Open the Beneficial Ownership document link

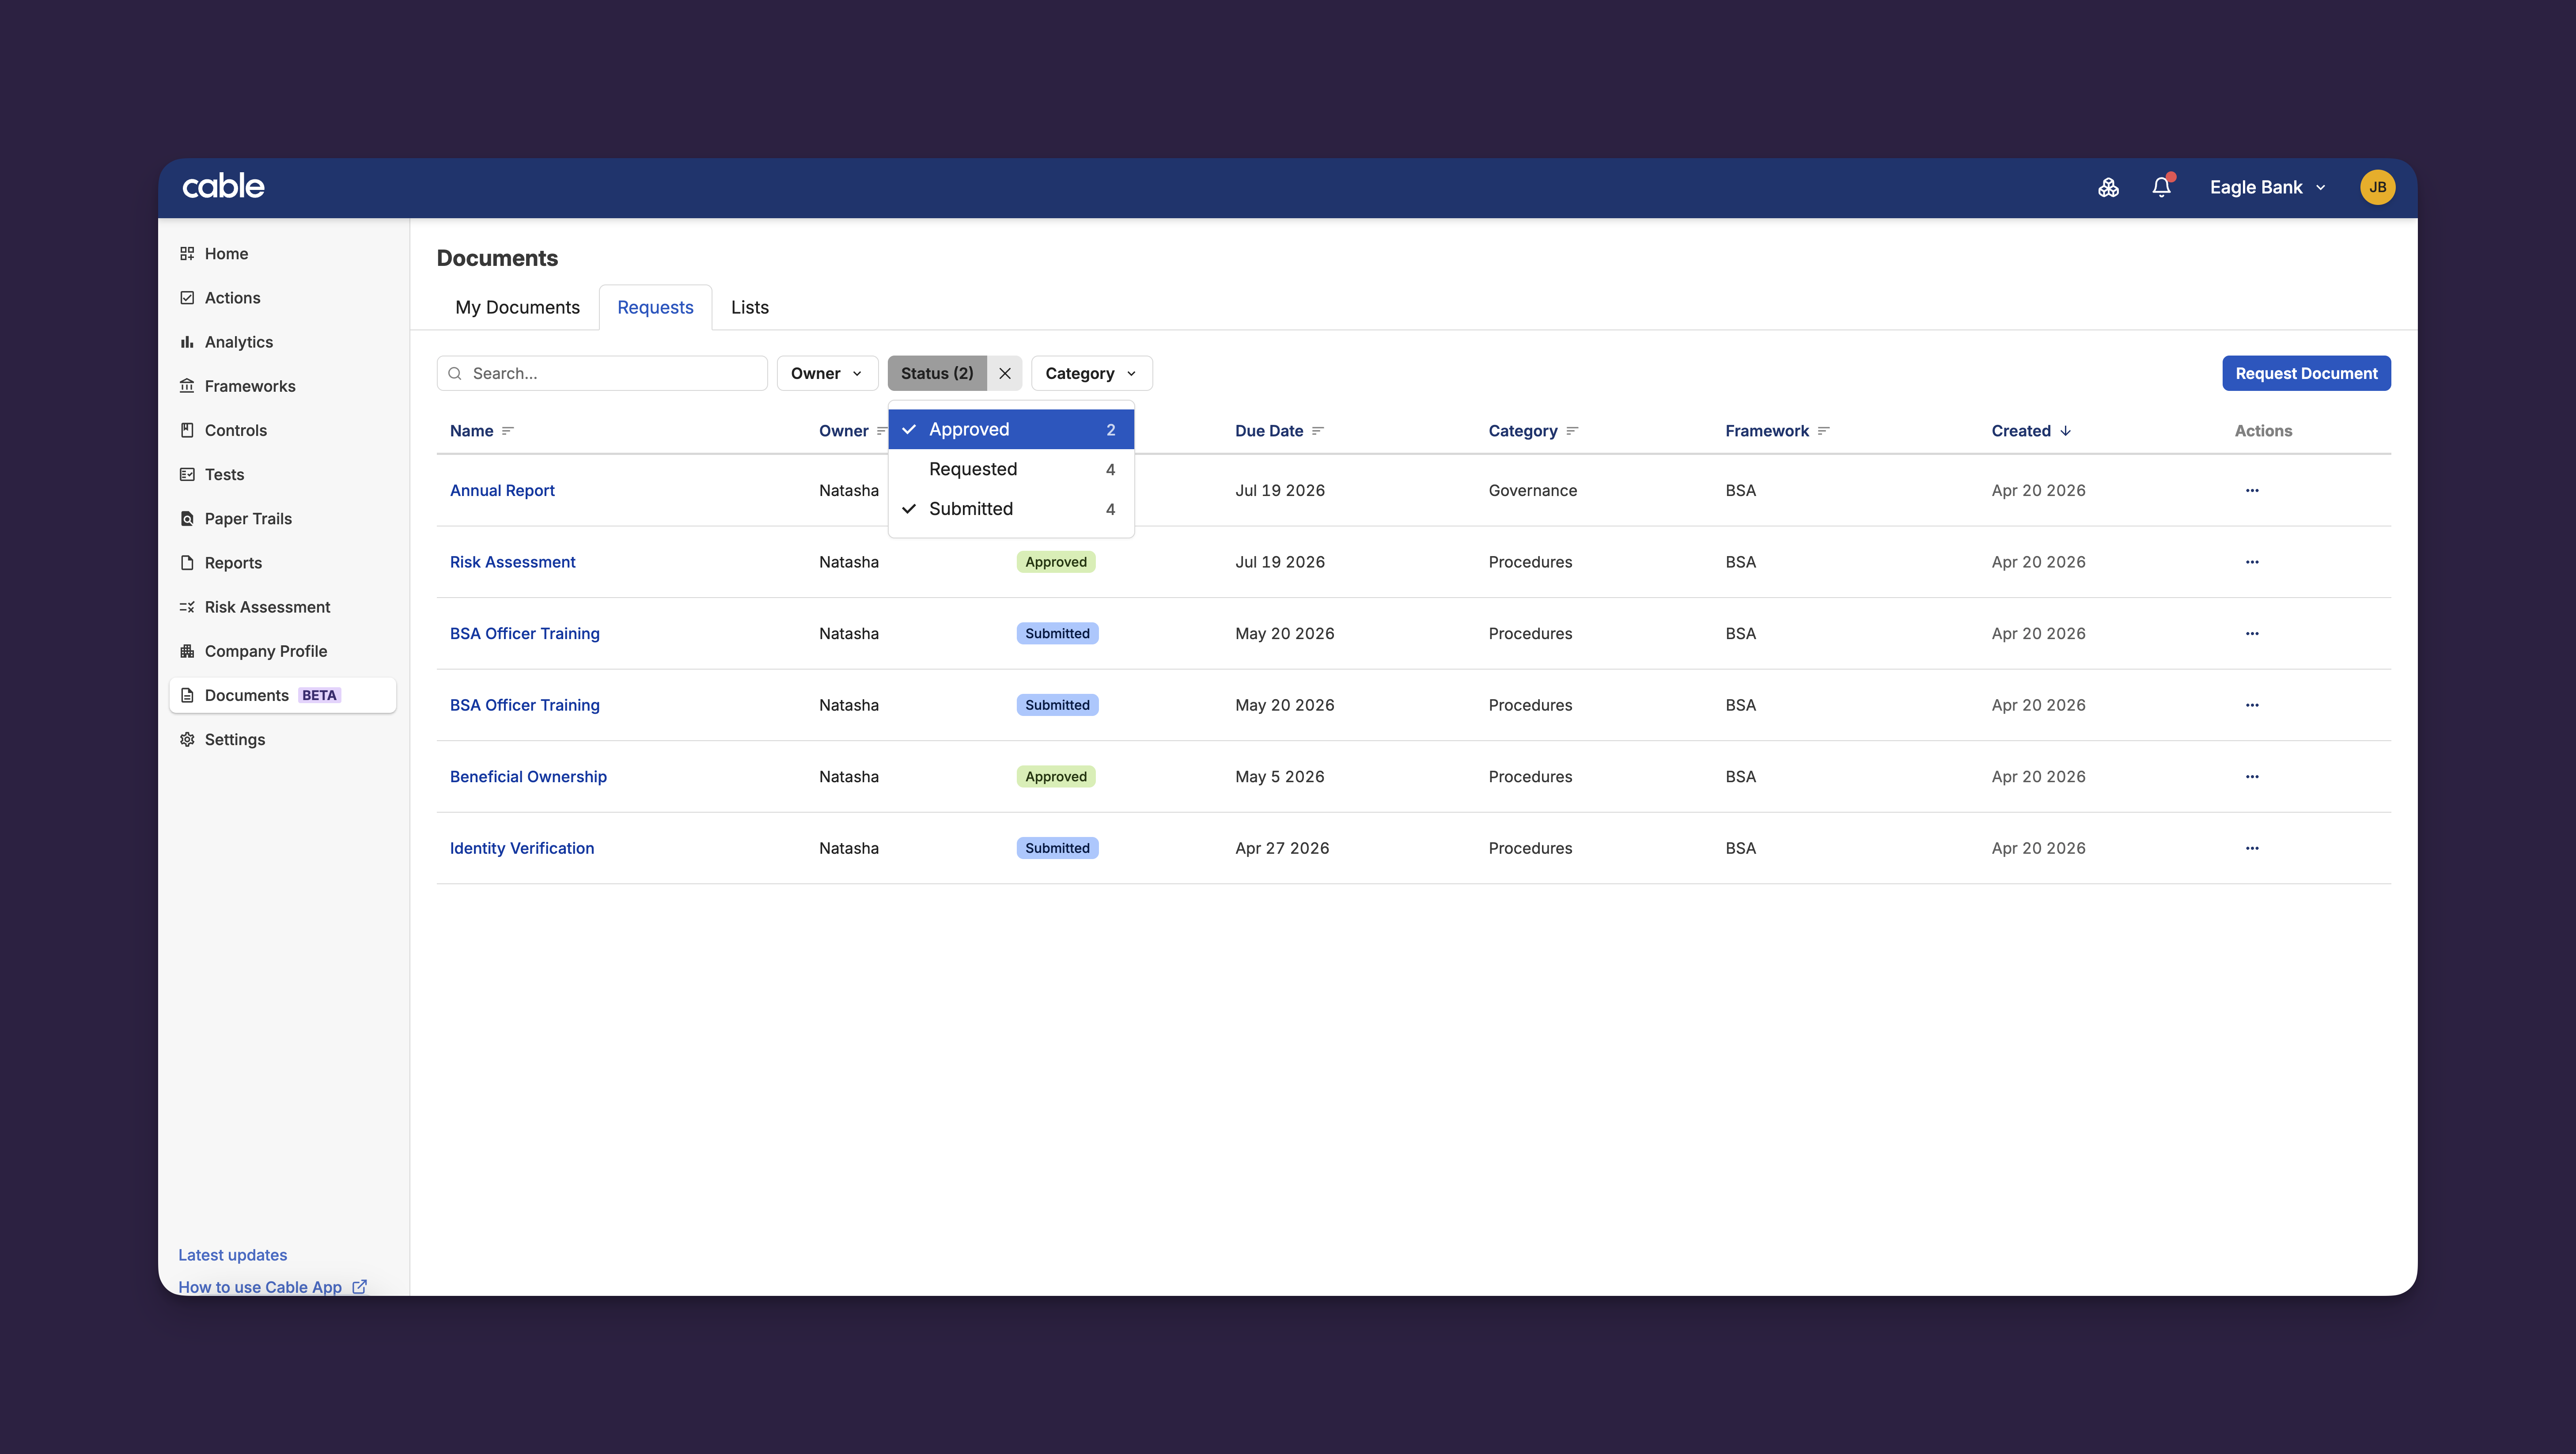tap(528, 776)
